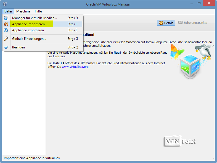Click the camera icon beside Sicherungspunkte
217x163 pixels.
tap(180, 22)
